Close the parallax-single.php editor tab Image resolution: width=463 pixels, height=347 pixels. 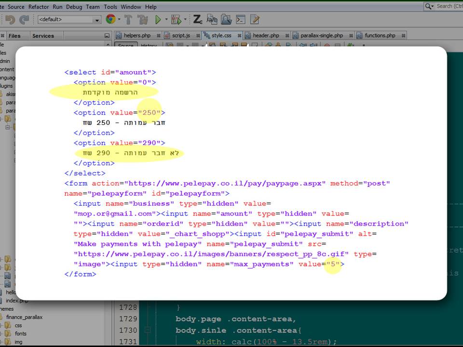[351, 36]
